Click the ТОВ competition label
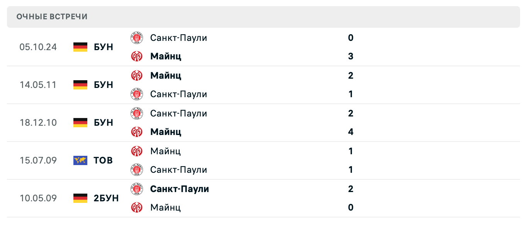 [x=103, y=160]
